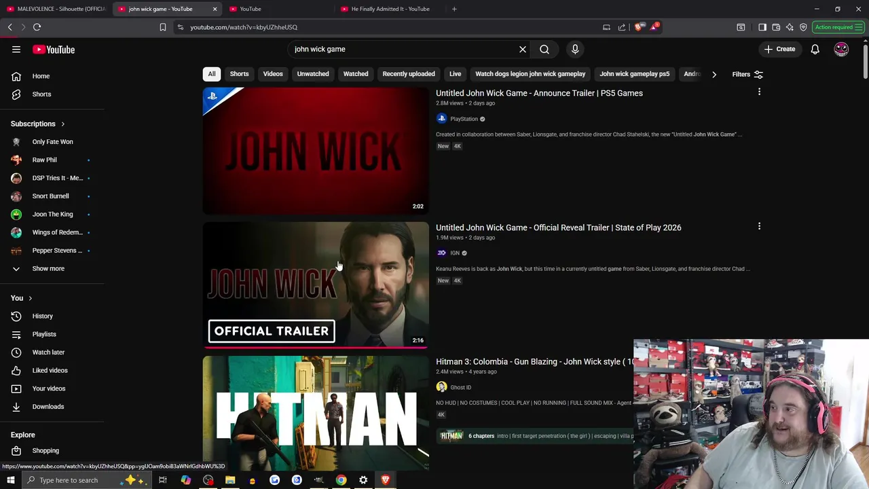Expand Show more subscriptions

[48, 268]
